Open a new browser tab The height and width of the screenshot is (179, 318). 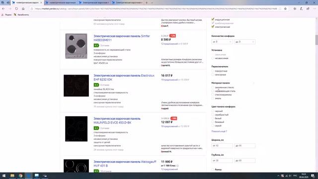[147, 2]
